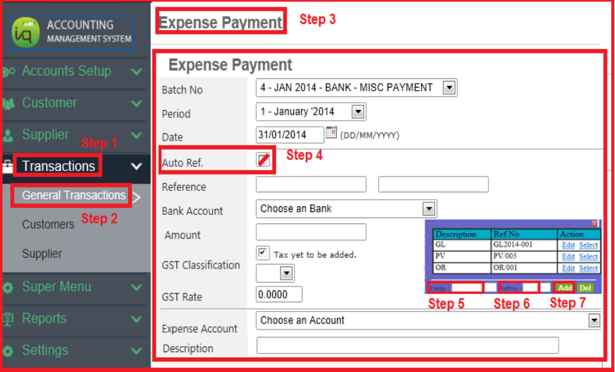Toggle the 'Tax yet to be added' checkbox

point(263,253)
